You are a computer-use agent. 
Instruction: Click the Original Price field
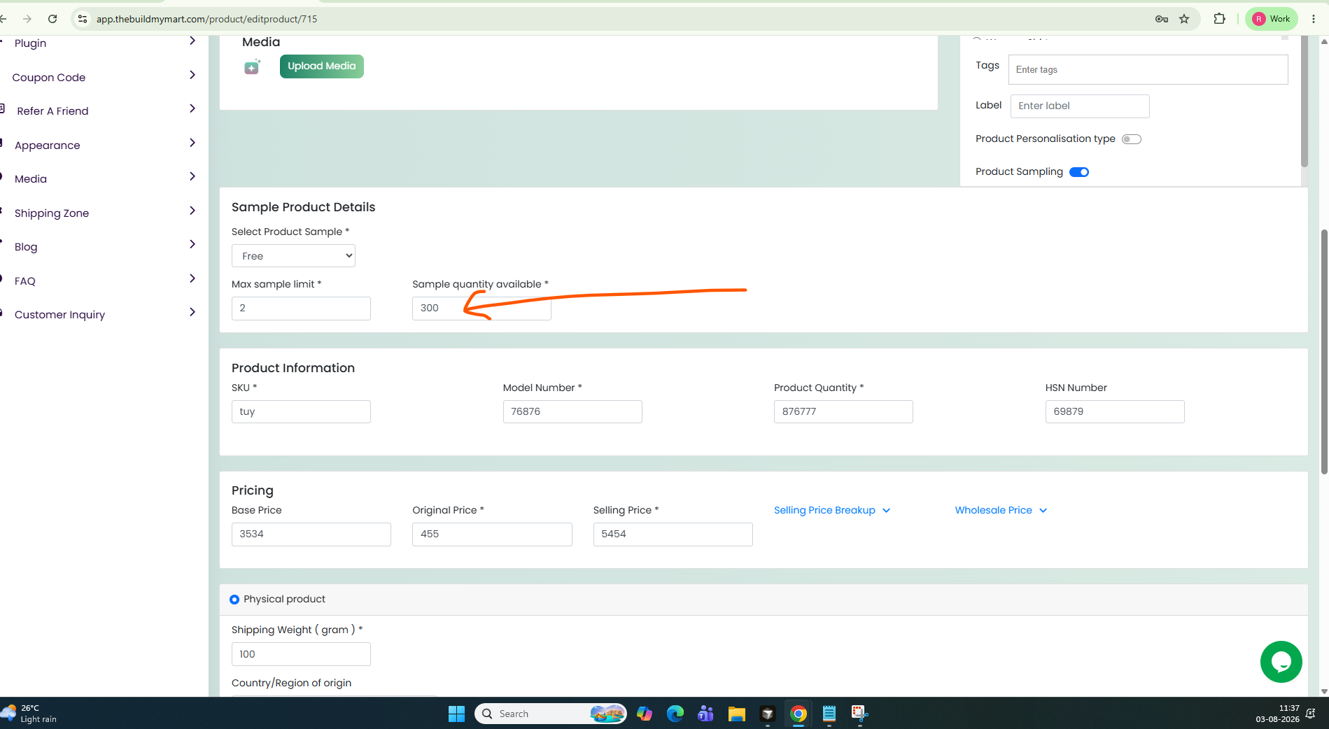(492, 535)
